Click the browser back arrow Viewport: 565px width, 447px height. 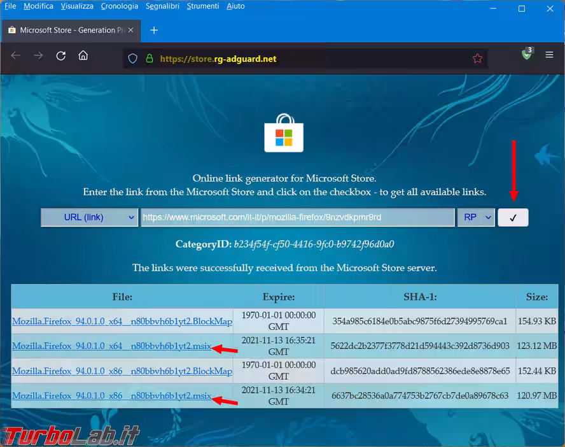click(x=16, y=56)
